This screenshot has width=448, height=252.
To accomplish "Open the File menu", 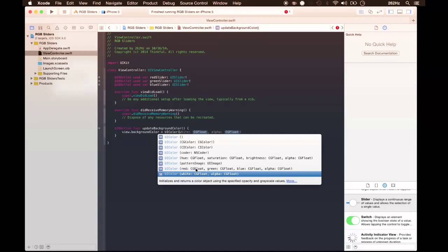I will (x=58, y=3).
